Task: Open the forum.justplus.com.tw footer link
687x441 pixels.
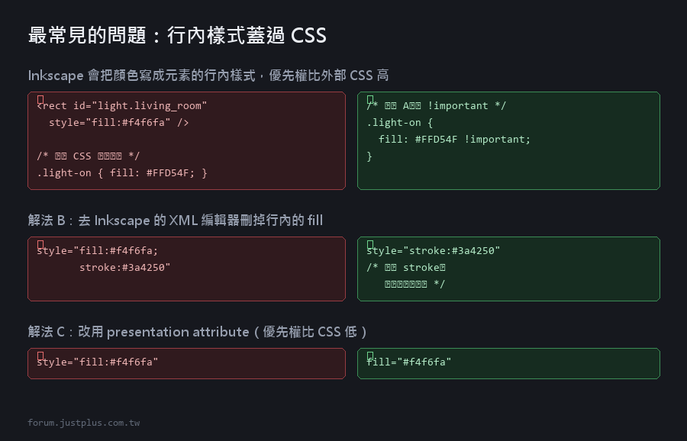Action: (x=84, y=423)
